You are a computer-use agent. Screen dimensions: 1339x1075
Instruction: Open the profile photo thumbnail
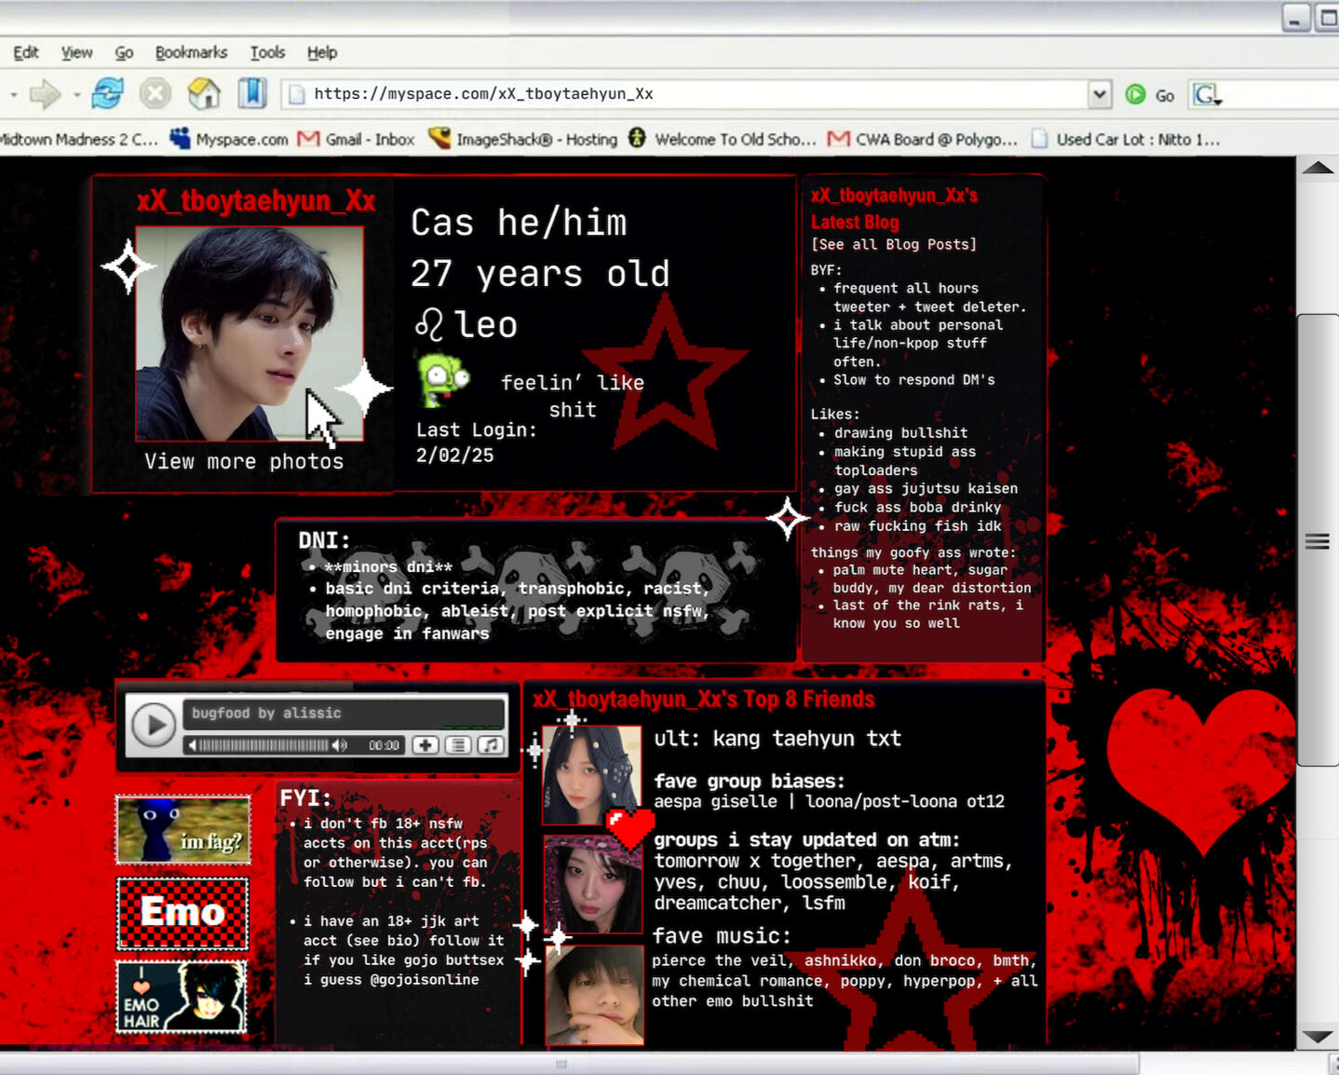[250, 333]
